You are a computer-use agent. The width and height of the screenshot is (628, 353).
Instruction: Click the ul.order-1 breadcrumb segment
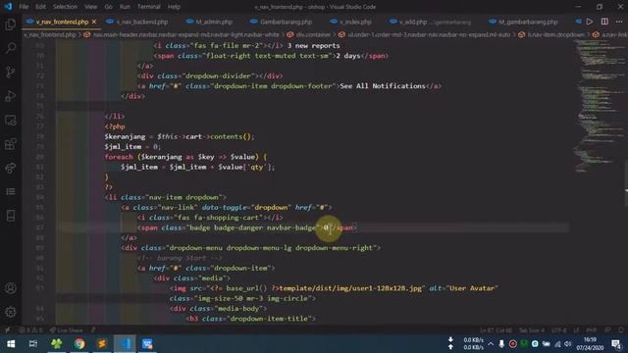click(x=425, y=35)
